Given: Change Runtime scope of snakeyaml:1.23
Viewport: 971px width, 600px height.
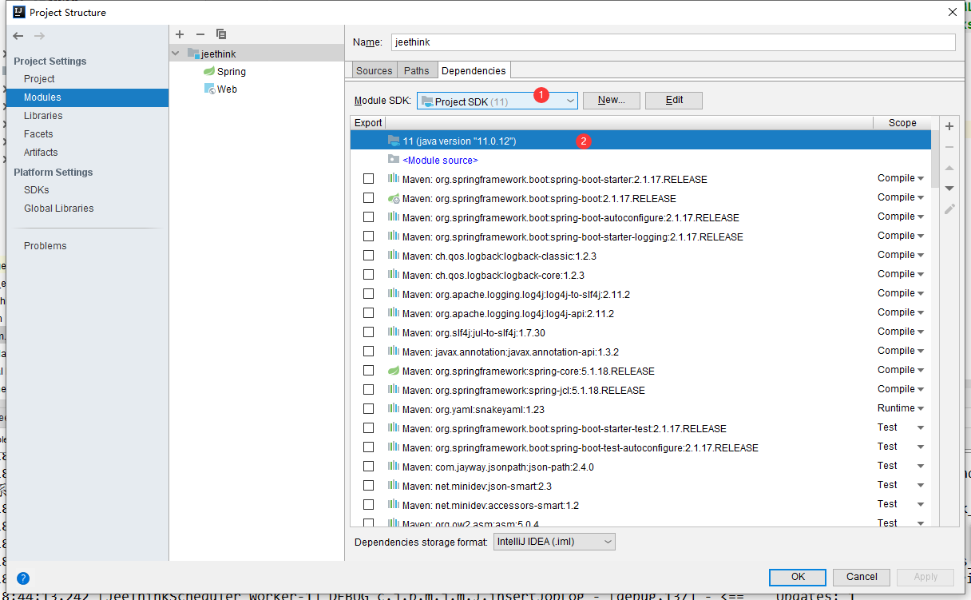Looking at the screenshot, I should tap(901, 408).
